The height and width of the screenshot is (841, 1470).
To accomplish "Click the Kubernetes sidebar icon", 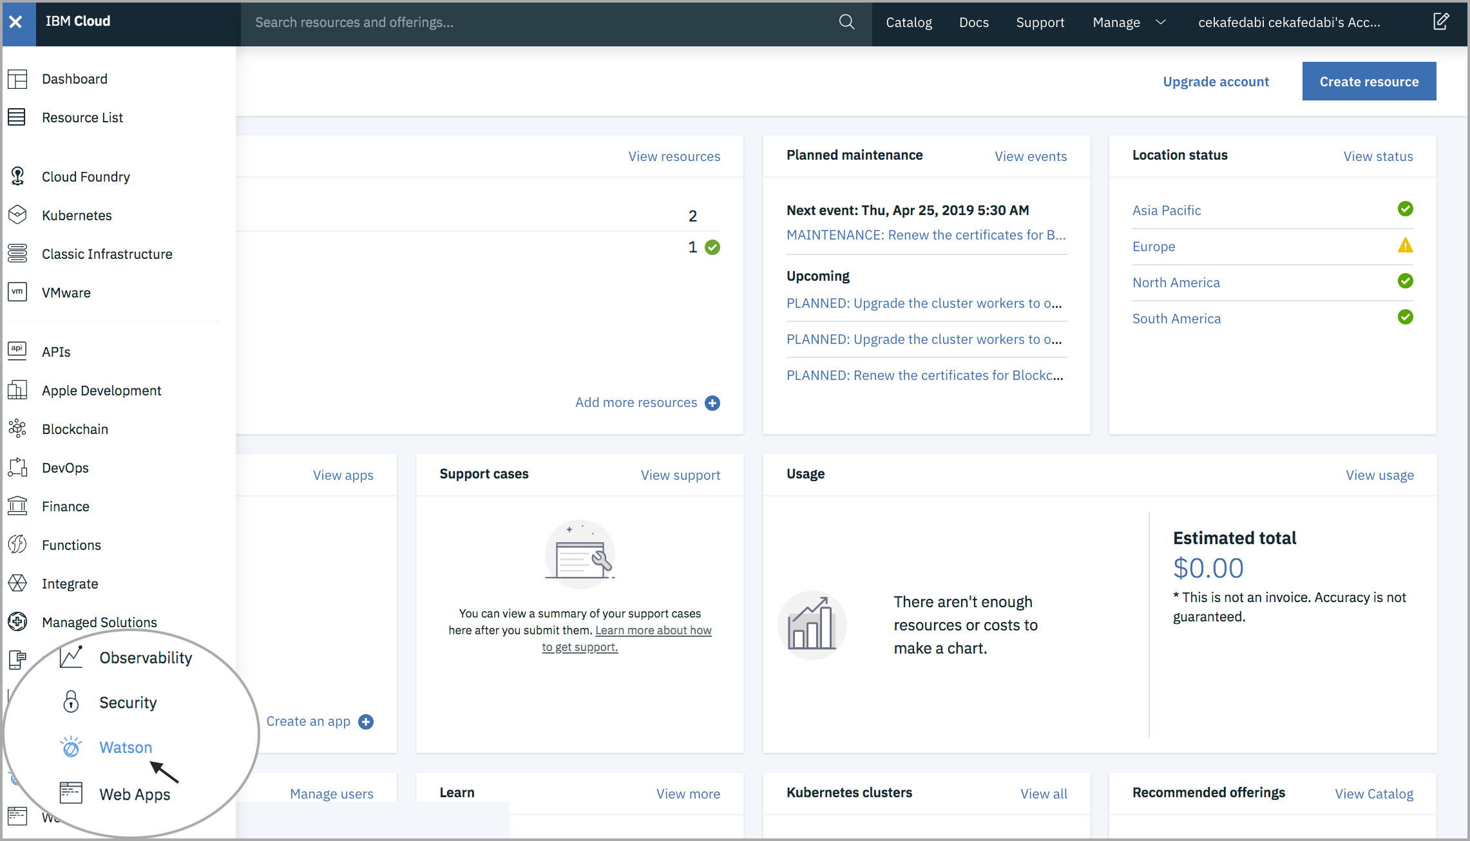I will 17,214.
